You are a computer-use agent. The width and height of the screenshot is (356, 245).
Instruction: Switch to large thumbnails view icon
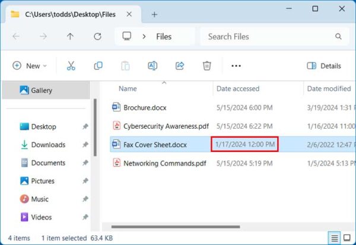[347, 238]
